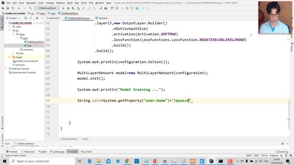This screenshot has width=294, height=165.
Task: Collapse the java folder in project tree
Action: click(x=17, y=38)
